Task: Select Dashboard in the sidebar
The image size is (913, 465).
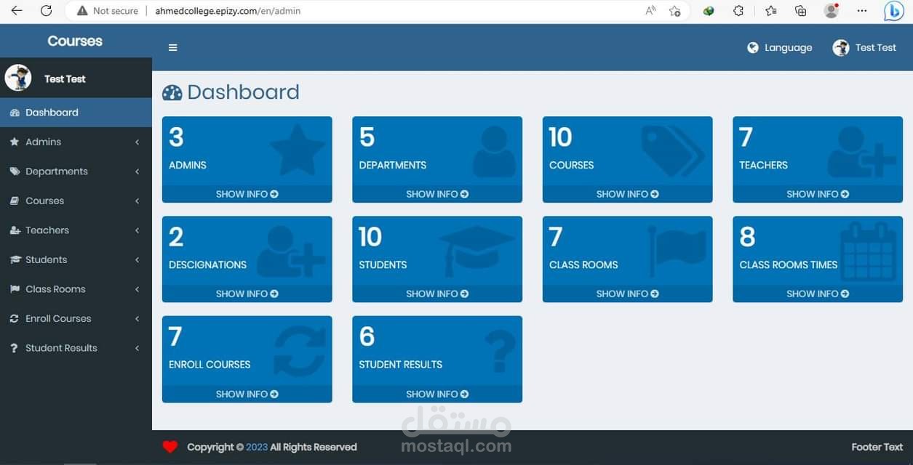Action: [76, 113]
